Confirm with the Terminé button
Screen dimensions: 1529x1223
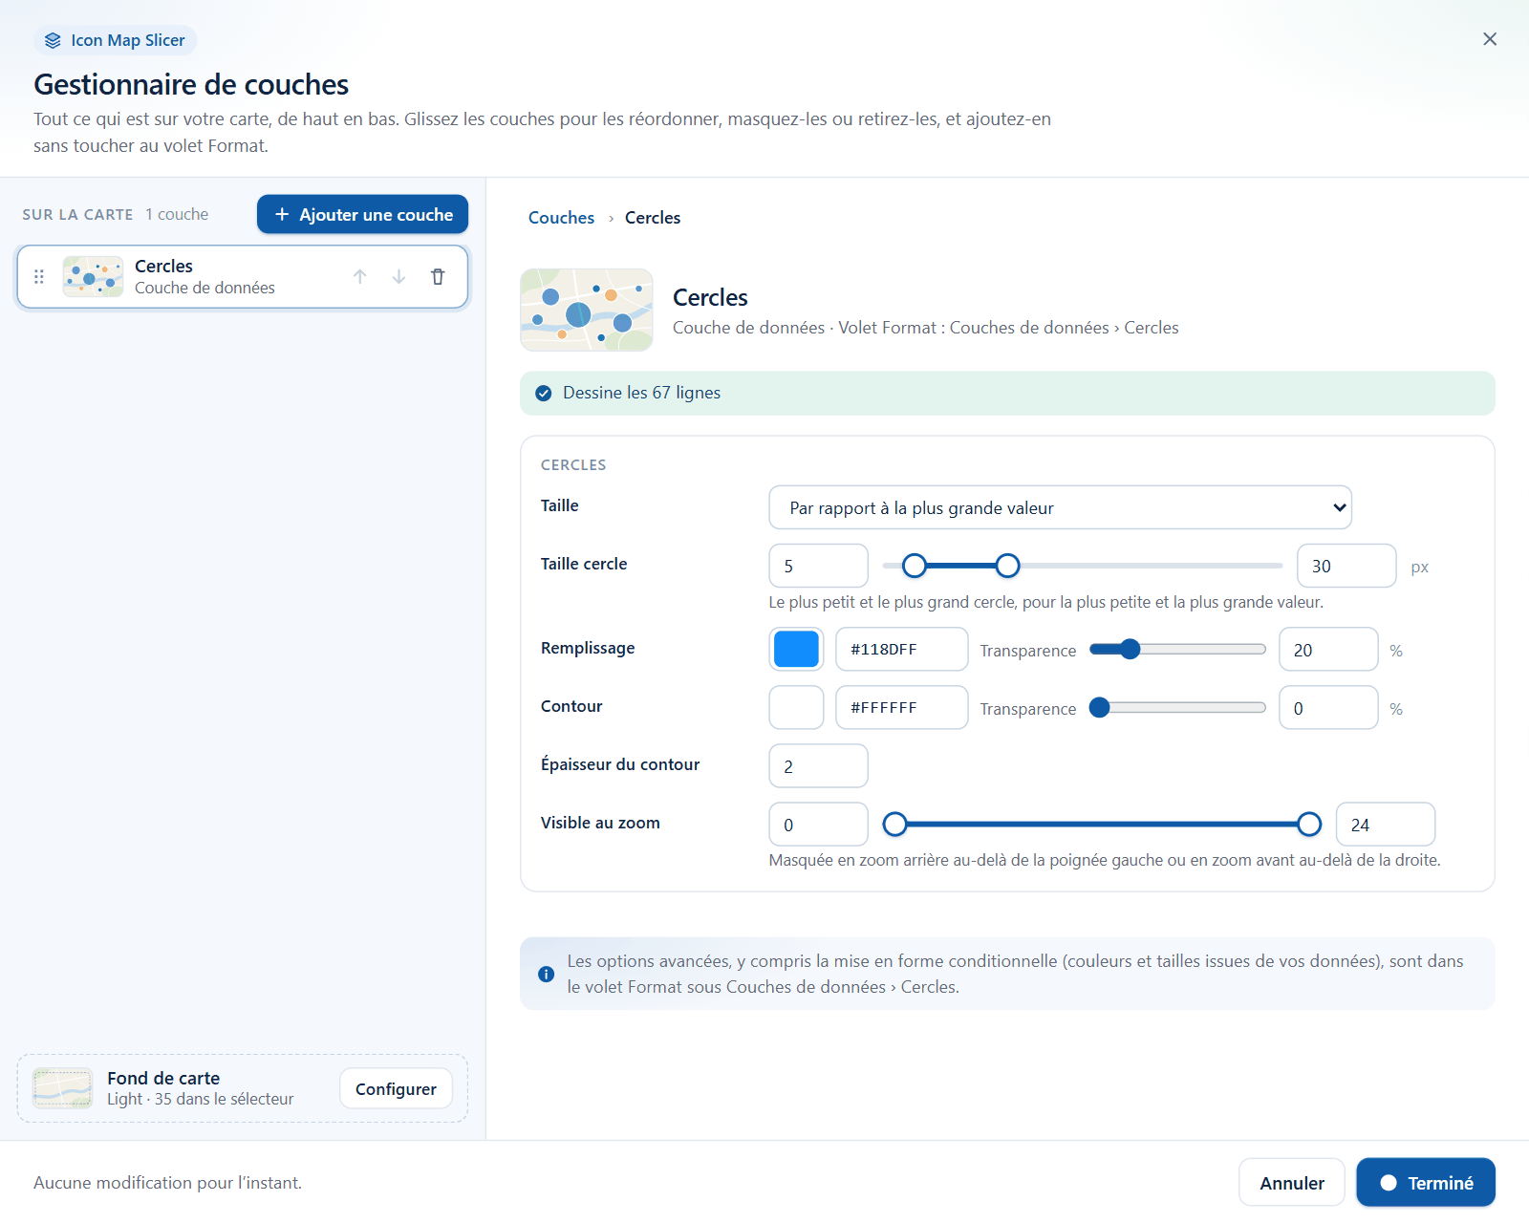(1426, 1183)
